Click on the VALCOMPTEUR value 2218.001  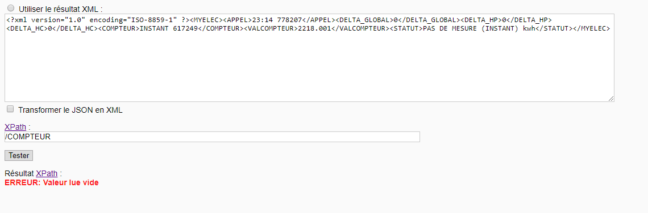(314, 28)
